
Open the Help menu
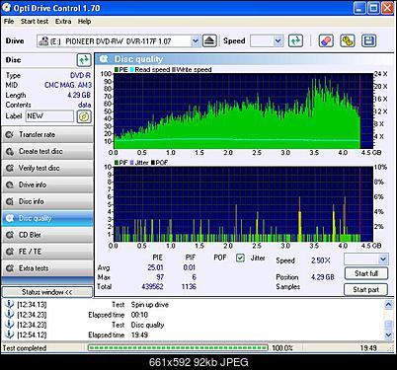coord(84,22)
